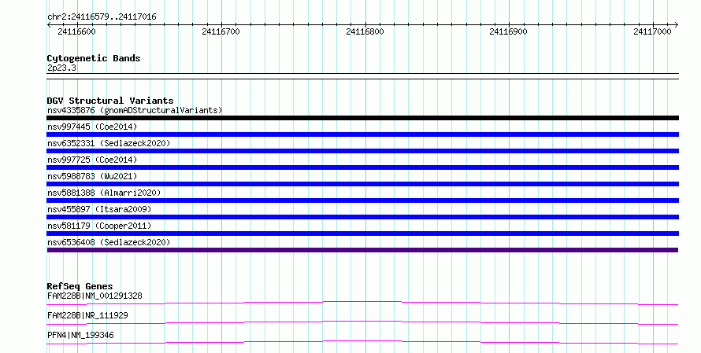Click ruler position 24116600
Image resolution: width=701 pixels, height=353 pixels.
click(x=77, y=31)
